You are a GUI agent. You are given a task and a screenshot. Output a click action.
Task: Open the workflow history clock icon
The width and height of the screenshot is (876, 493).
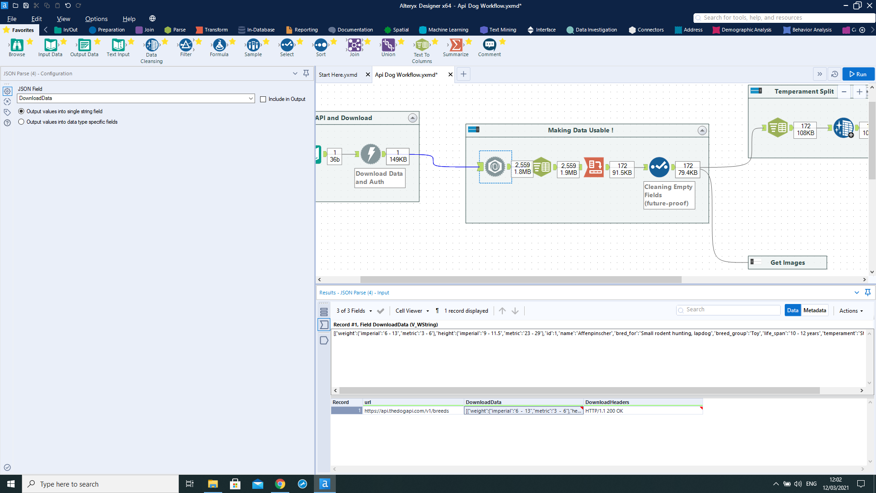click(x=834, y=74)
